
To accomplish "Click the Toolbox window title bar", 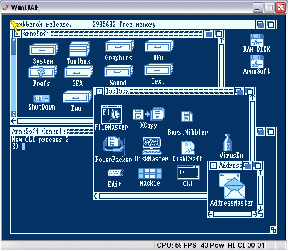I will pos(169,91).
